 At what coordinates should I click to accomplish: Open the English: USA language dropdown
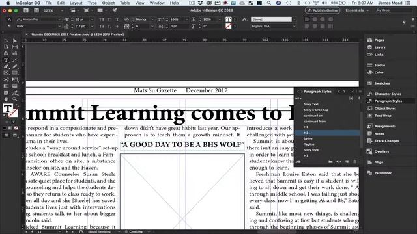(x=294, y=26)
